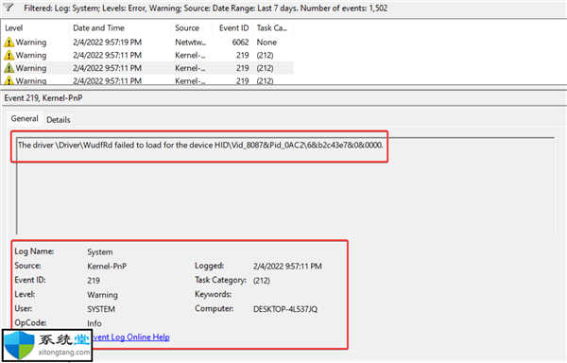Click the Level value Warning in event properties
Screen dimensions: 567x363
(x=102, y=295)
